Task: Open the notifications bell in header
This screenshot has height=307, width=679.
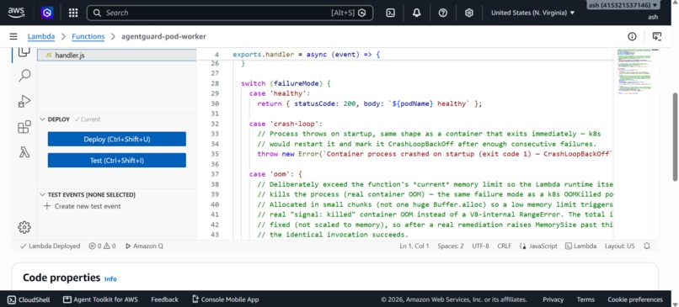Action: (x=416, y=13)
